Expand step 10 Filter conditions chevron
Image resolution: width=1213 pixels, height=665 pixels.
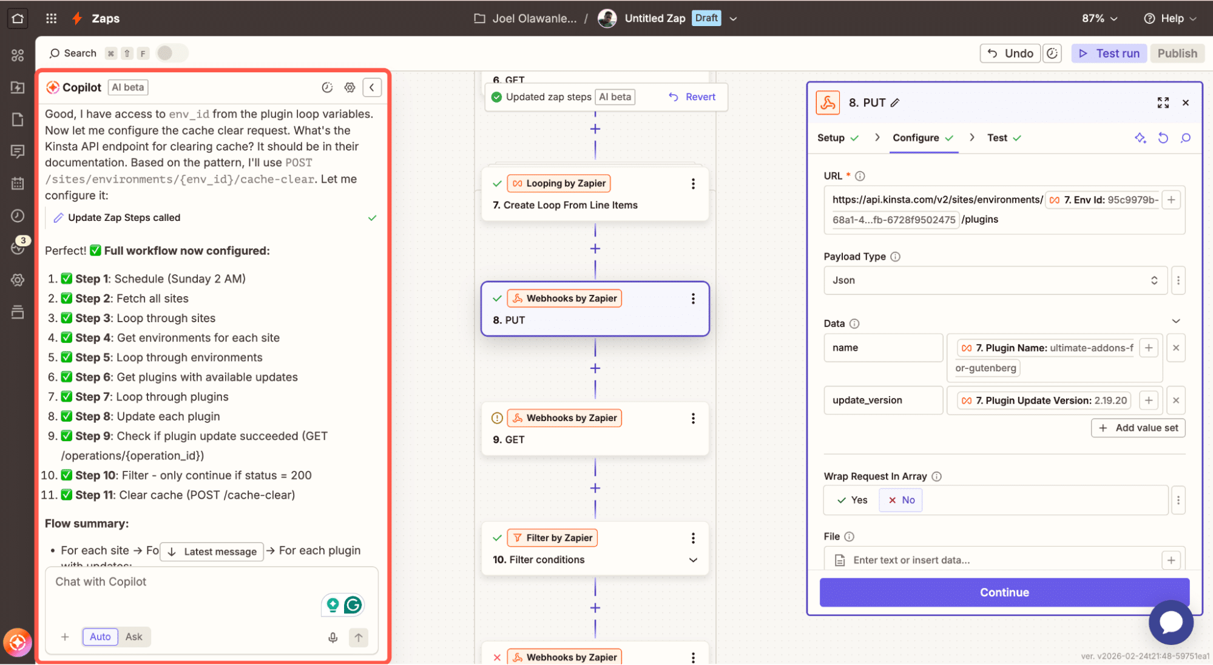tap(693, 559)
